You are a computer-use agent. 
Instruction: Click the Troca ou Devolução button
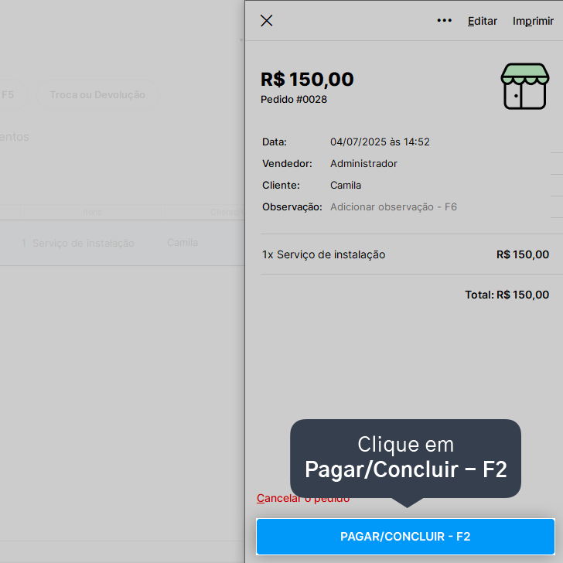(x=97, y=95)
